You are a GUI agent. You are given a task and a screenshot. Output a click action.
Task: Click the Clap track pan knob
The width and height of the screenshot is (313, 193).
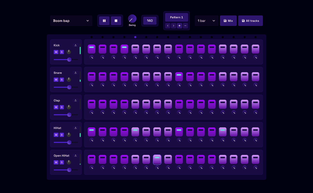[69, 107]
